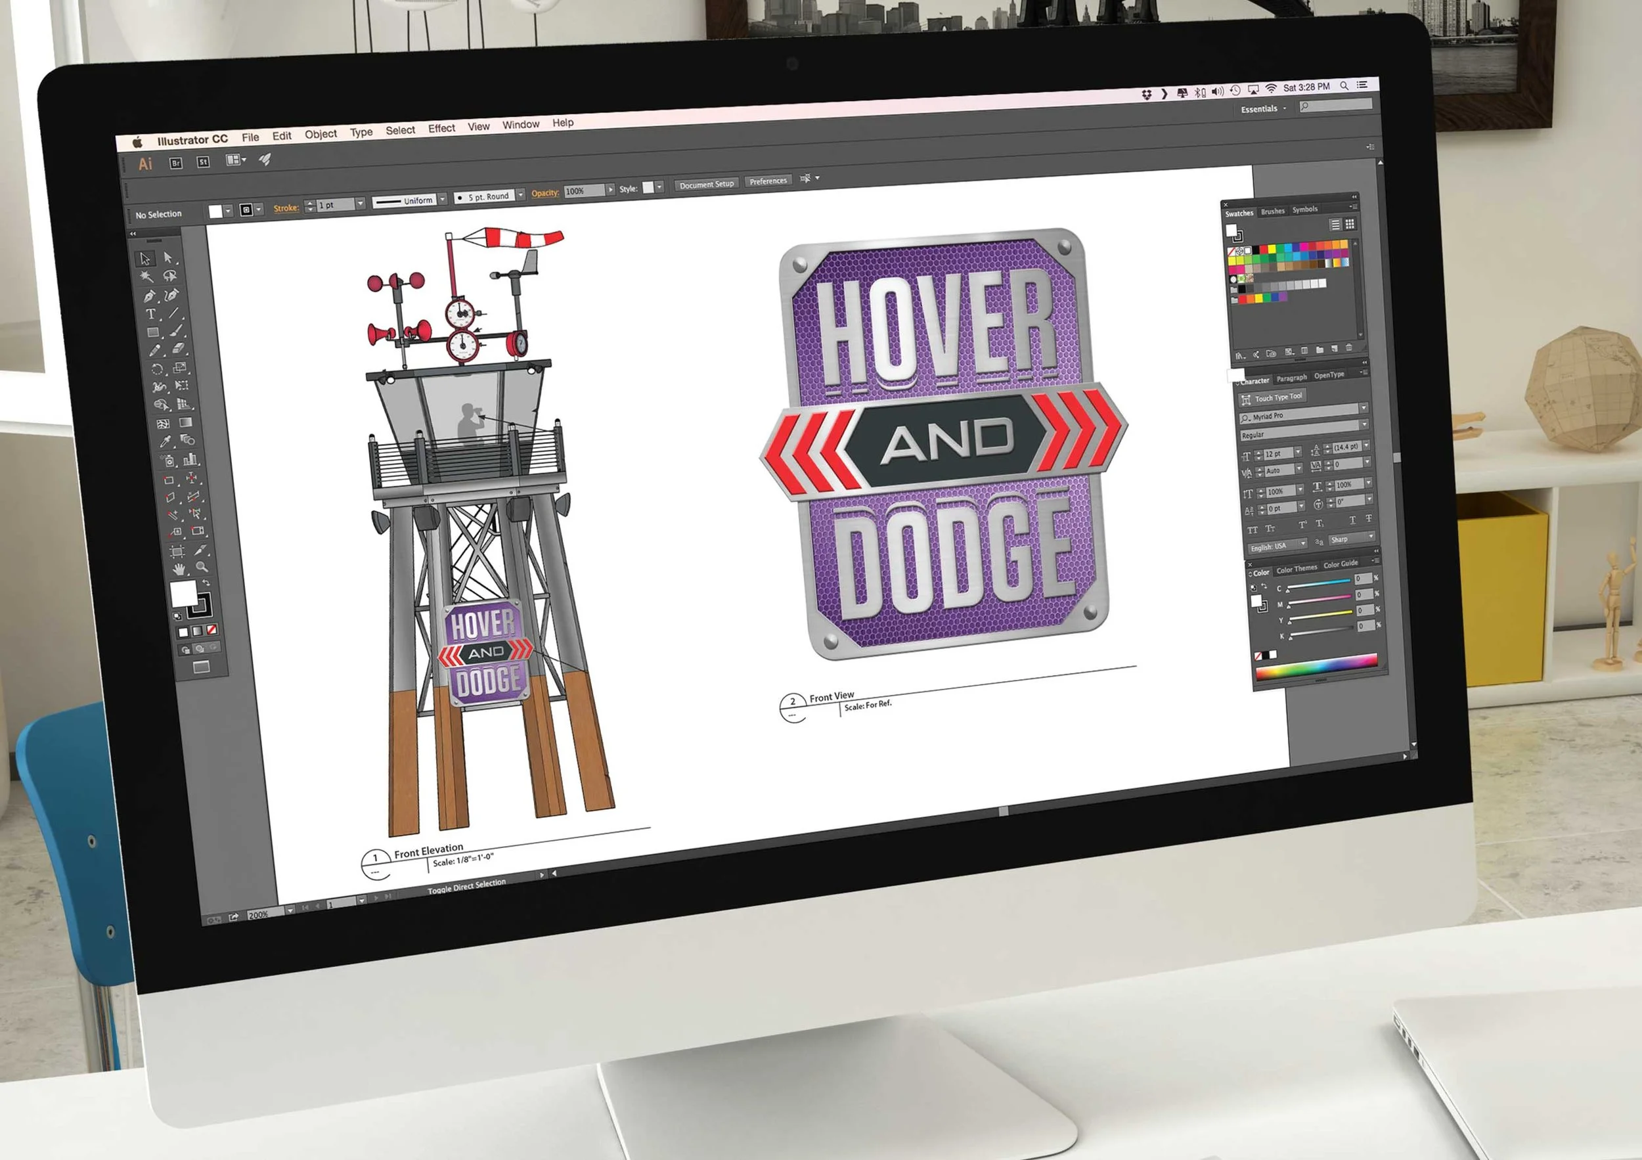The width and height of the screenshot is (1642, 1160).
Task: Toggle Underline text style button
Action: [x=1352, y=521]
